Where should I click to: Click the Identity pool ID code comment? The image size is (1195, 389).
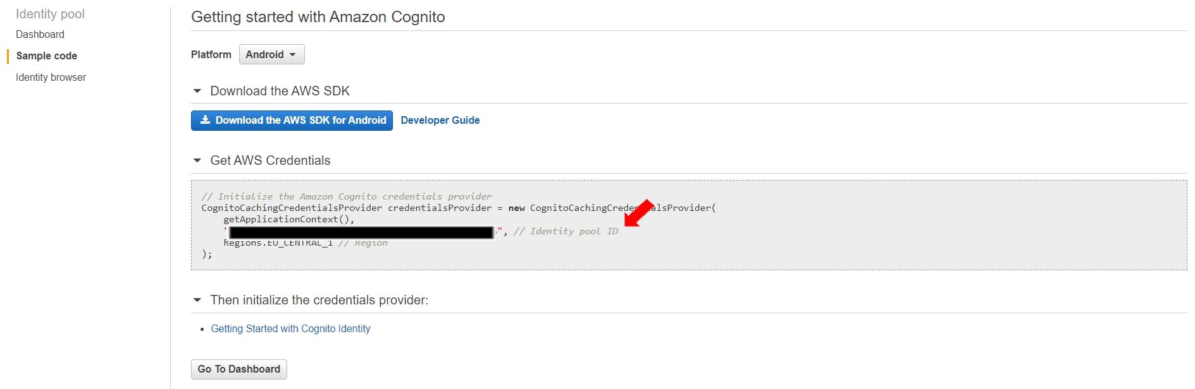[566, 232]
